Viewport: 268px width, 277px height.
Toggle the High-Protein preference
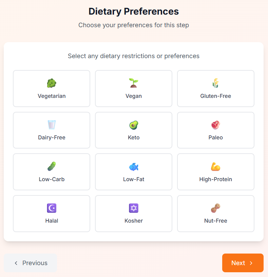215,172
